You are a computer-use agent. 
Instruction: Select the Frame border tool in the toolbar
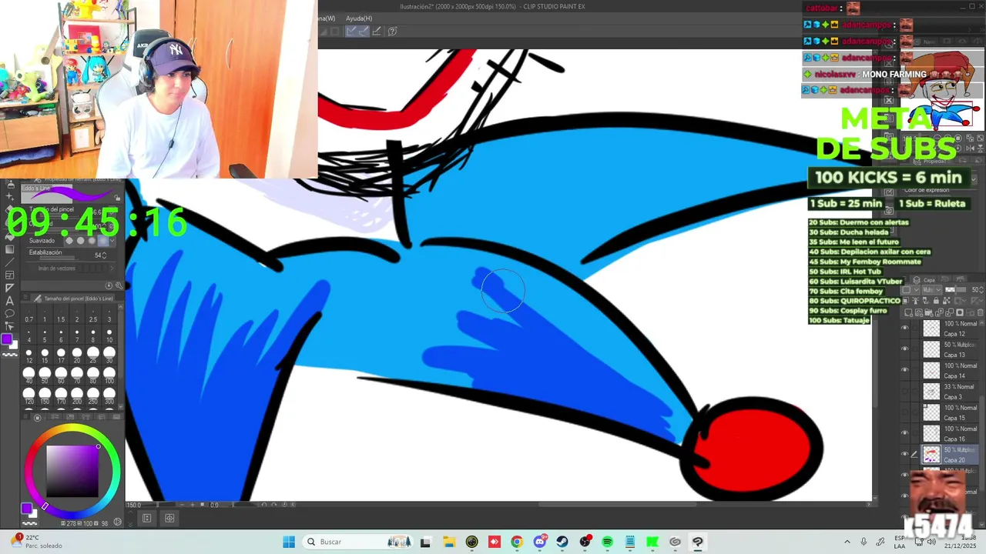click(10, 275)
